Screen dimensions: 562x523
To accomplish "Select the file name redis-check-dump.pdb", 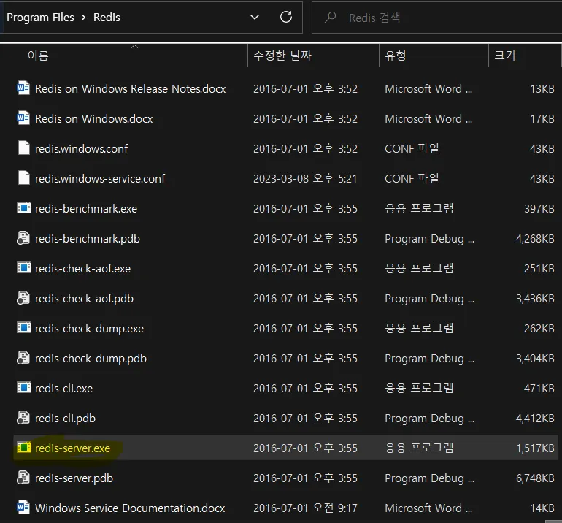I will [x=91, y=359].
